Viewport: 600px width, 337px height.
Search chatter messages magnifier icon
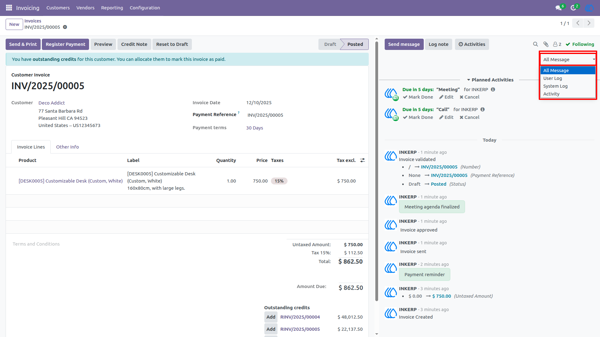point(535,44)
